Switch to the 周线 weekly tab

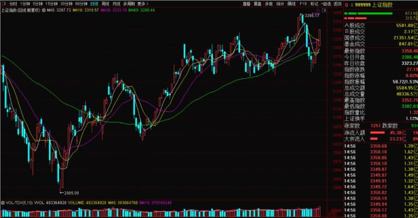(106, 4)
